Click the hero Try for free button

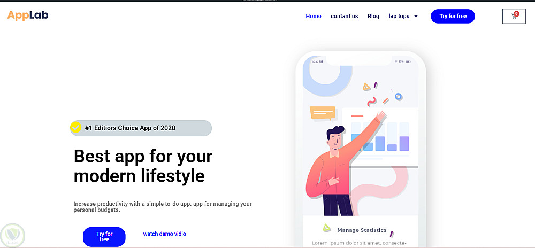pyautogui.click(x=104, y=236)
